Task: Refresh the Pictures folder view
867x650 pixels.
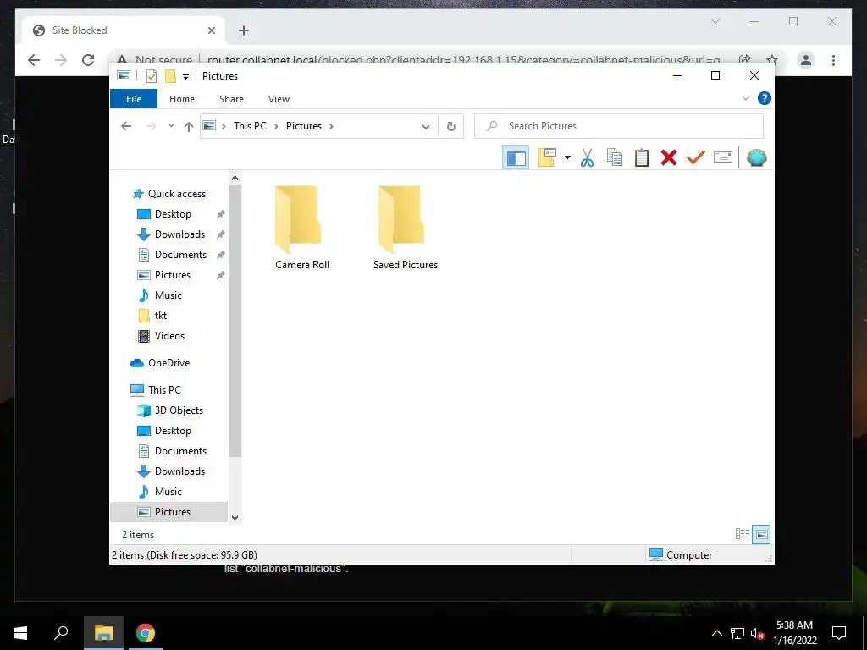Action: click(451, 127)
